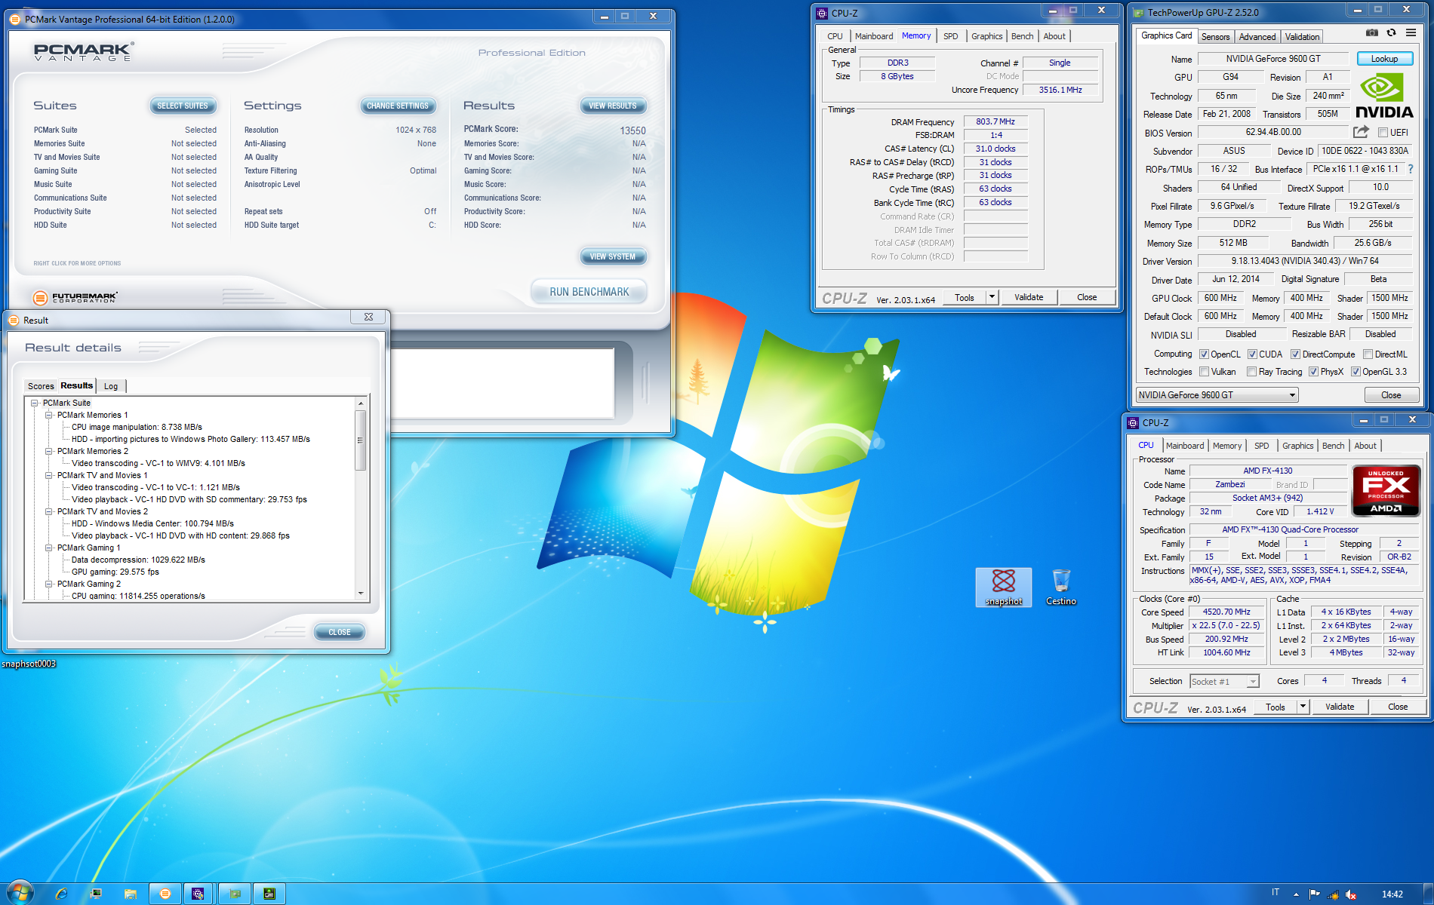The image size is (1434, 905).
Task: Open Windows Explorer folder icon in taskbar
Action: 131,894
